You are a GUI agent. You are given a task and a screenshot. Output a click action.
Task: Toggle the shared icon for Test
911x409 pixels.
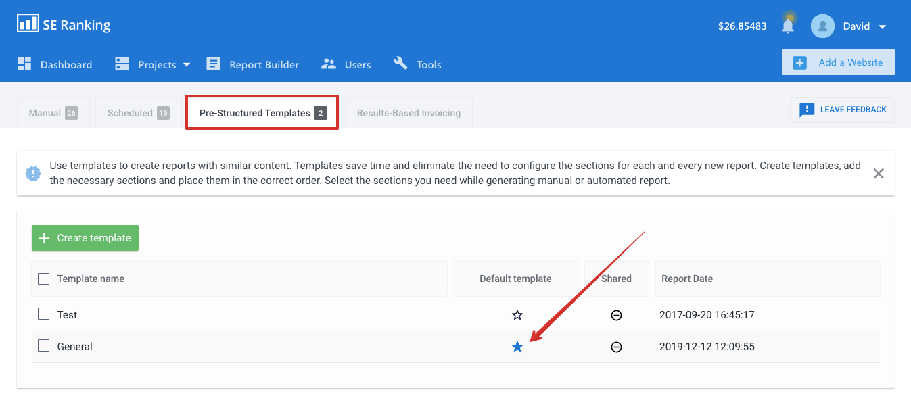point(616,315)
